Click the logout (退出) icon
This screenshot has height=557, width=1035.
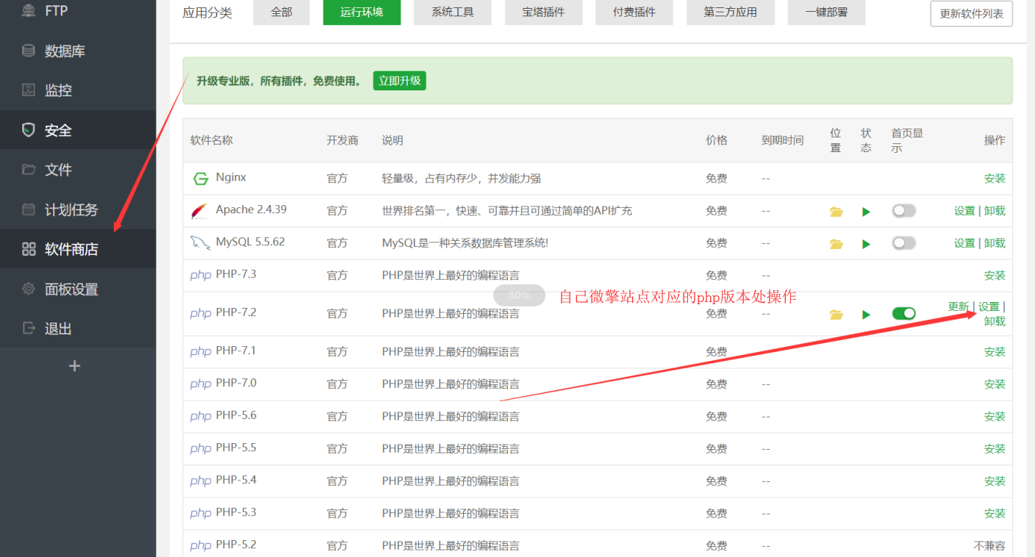[x=29, y=328]
